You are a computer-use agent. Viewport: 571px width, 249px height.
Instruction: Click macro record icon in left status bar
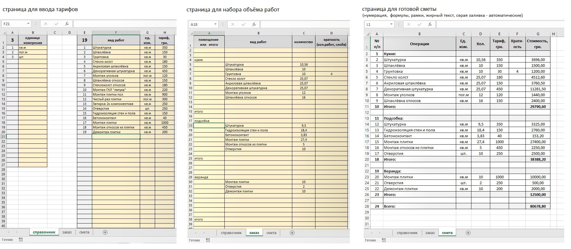point(21,240)
